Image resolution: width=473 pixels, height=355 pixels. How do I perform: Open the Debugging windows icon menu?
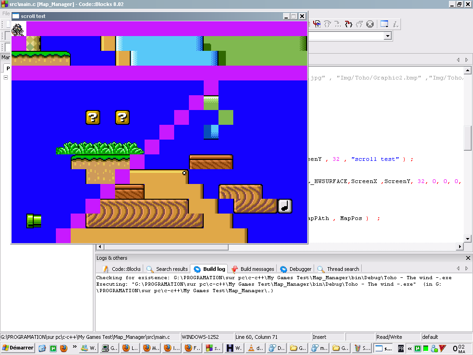[384, 24]
